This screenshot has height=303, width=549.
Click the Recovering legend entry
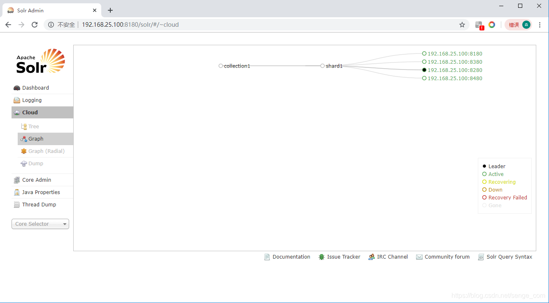(499, 182)
